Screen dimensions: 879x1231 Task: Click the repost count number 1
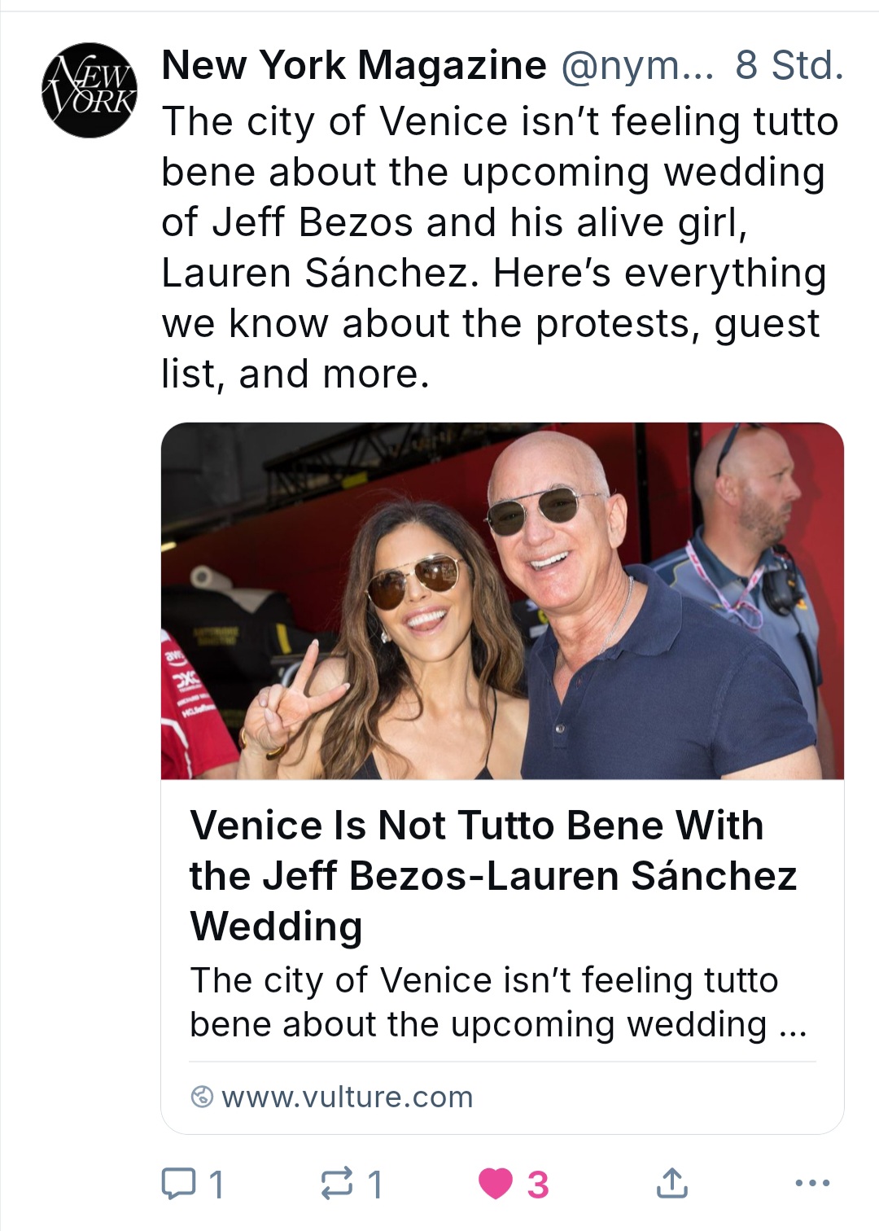pyautogui.click(x=374, y=1185)
